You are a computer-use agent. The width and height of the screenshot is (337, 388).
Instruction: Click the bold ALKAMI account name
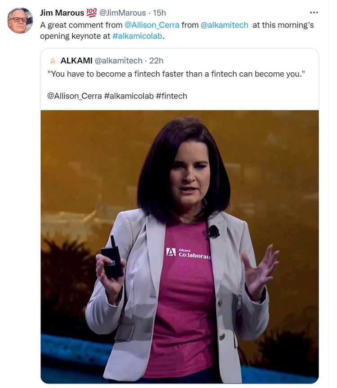(x=76, y=61)
